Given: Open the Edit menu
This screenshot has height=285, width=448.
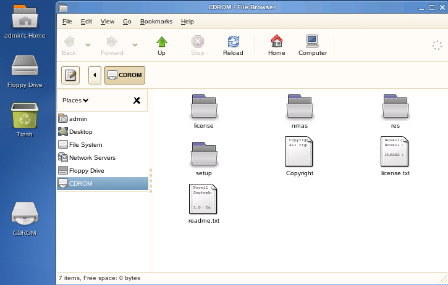Looking at the screenshot, I should pos(87,22).
